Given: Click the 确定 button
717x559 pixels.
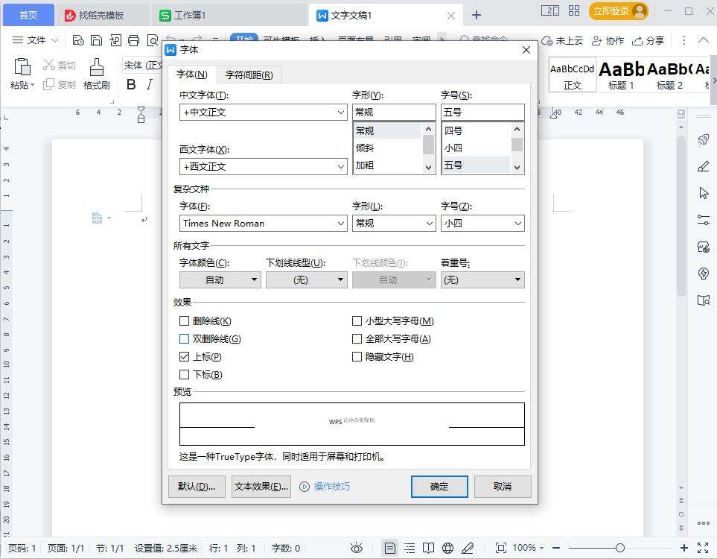Looking at the screenshot, I should pyautogui.click(x=439, y=487).
